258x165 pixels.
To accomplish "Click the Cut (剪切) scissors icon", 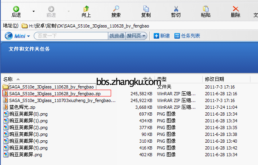I will click(176, 9).
